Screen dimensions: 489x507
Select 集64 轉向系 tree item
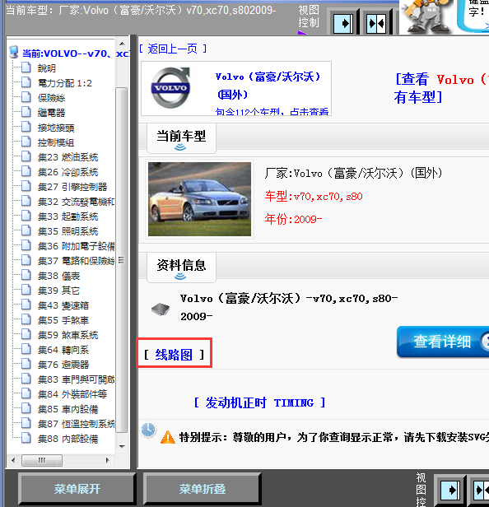[63, 350]
